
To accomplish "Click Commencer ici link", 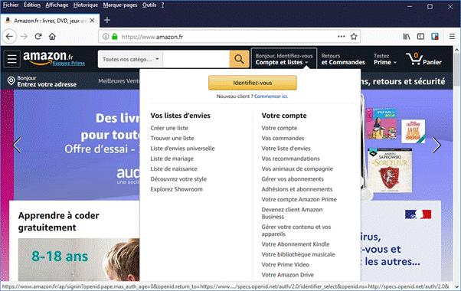I will 271,96.
